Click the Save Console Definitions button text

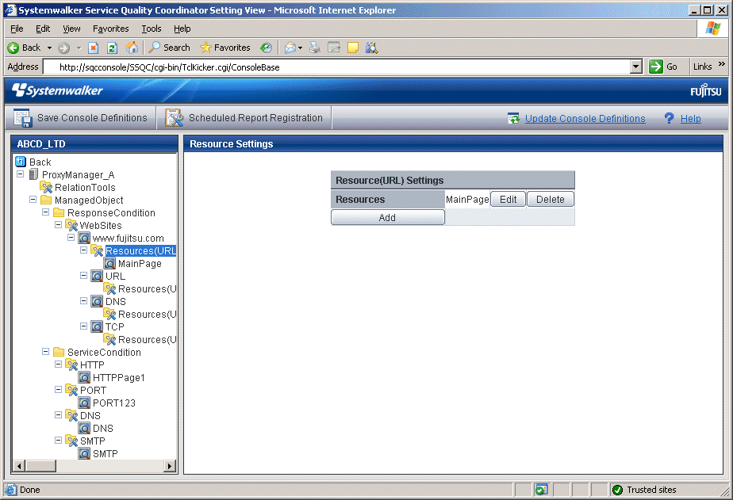pyautogui.click(x=92, y=117)
